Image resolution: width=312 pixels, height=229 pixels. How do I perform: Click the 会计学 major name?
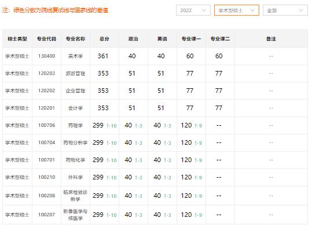click(x=75, y=108)
